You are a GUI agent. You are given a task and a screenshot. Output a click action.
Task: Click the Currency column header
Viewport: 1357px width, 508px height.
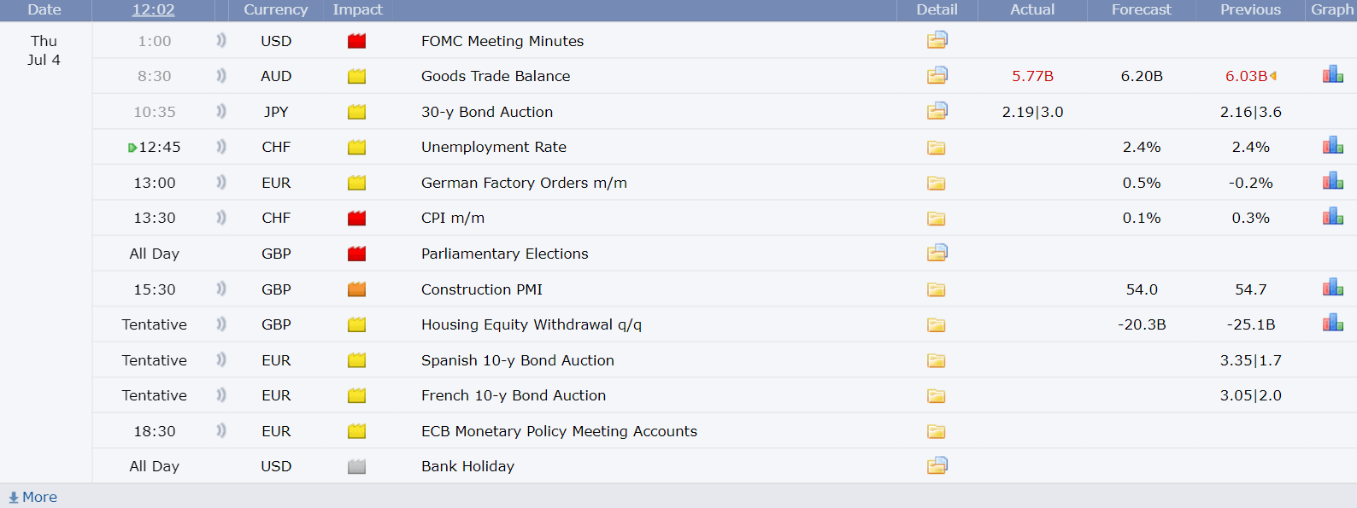275,9
